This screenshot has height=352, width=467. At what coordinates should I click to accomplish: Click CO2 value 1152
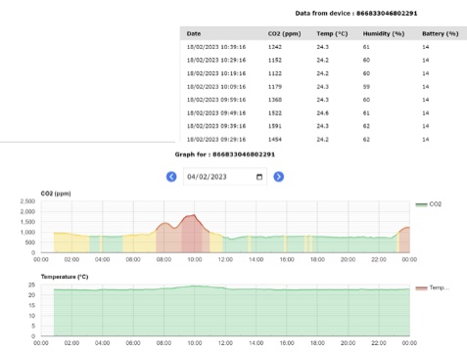point(275,61)
